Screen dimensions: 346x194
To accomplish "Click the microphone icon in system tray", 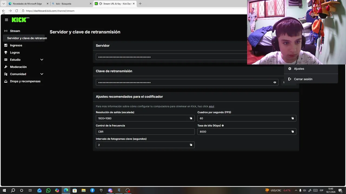I will coord(300,190).
